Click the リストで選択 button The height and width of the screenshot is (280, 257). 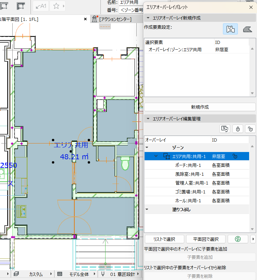point(164,239)
